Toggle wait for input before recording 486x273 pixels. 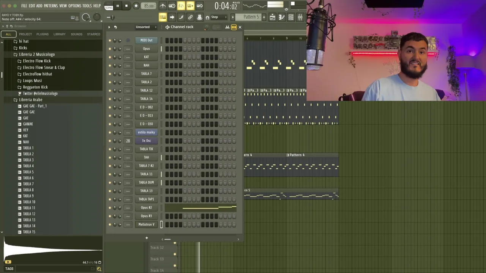172,6
